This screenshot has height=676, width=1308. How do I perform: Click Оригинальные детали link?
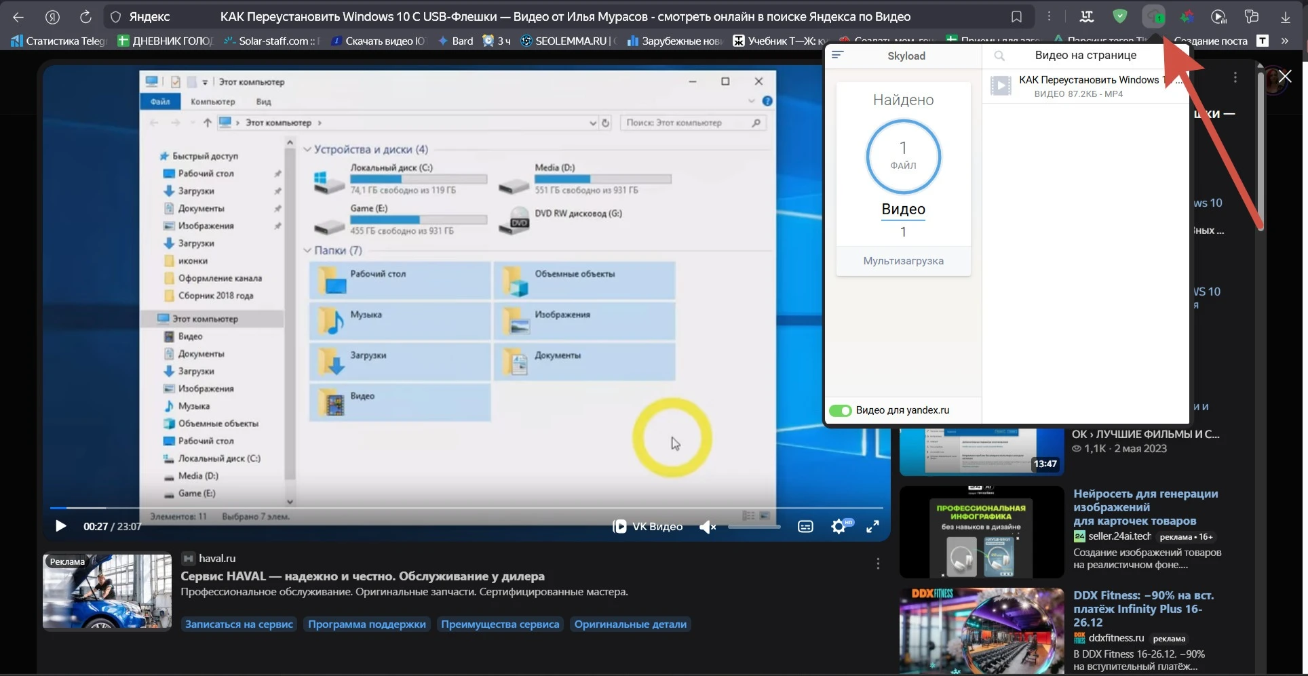(630, 624)
